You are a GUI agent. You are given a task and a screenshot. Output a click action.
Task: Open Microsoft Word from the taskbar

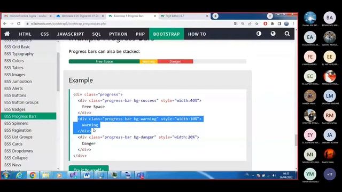point(87,175)
